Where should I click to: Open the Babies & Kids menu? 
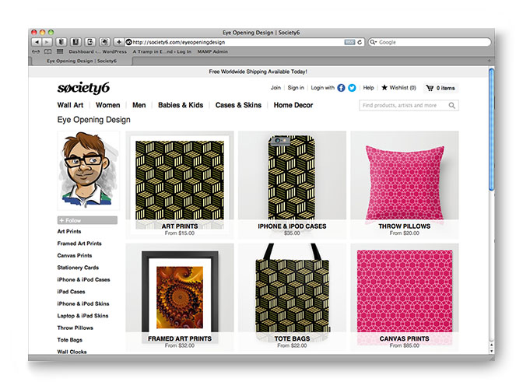pos(181,105)
